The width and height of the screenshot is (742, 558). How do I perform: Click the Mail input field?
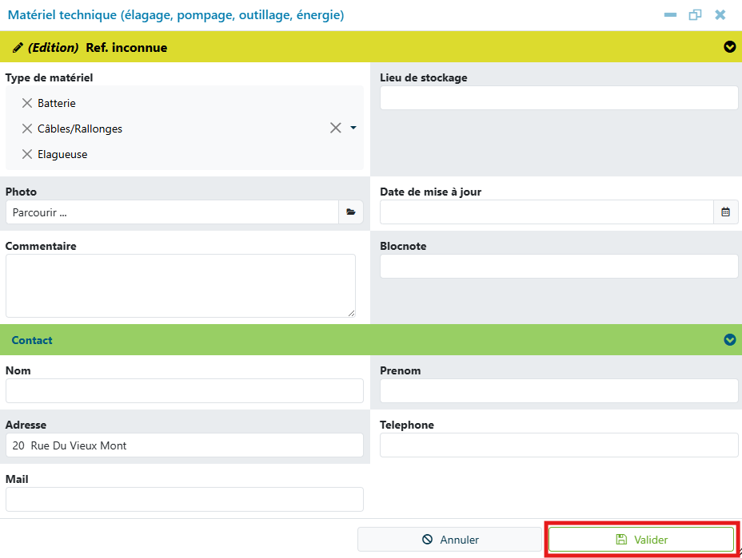point(185,500)
